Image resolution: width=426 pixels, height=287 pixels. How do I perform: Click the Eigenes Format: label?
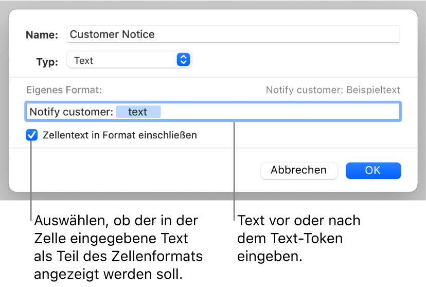(x=64, y=90)
